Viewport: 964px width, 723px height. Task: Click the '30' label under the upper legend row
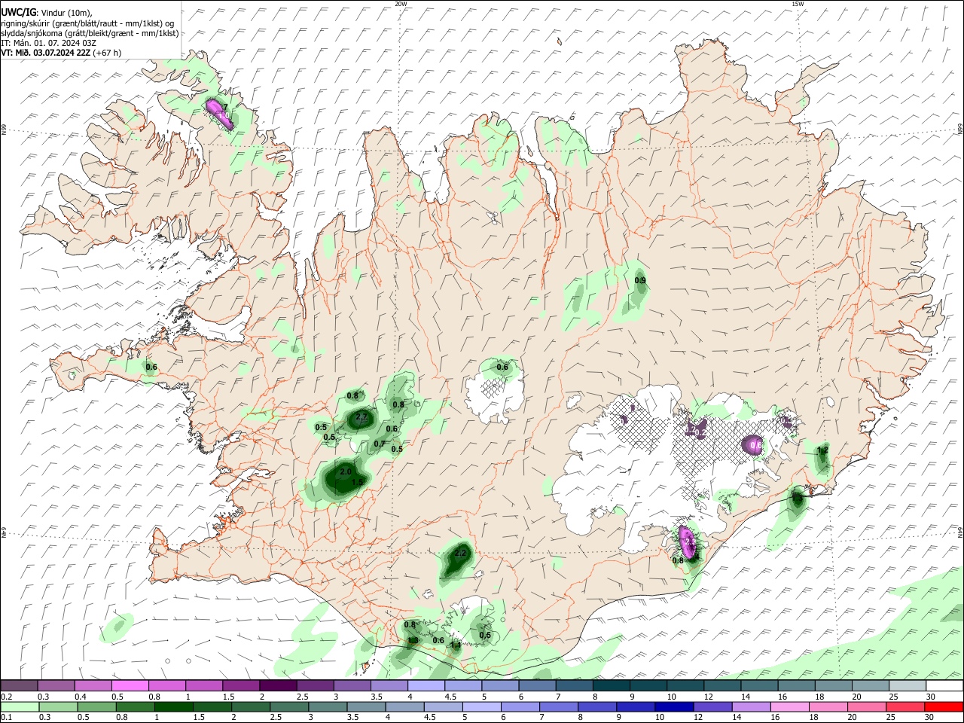(x=931, y=697)
